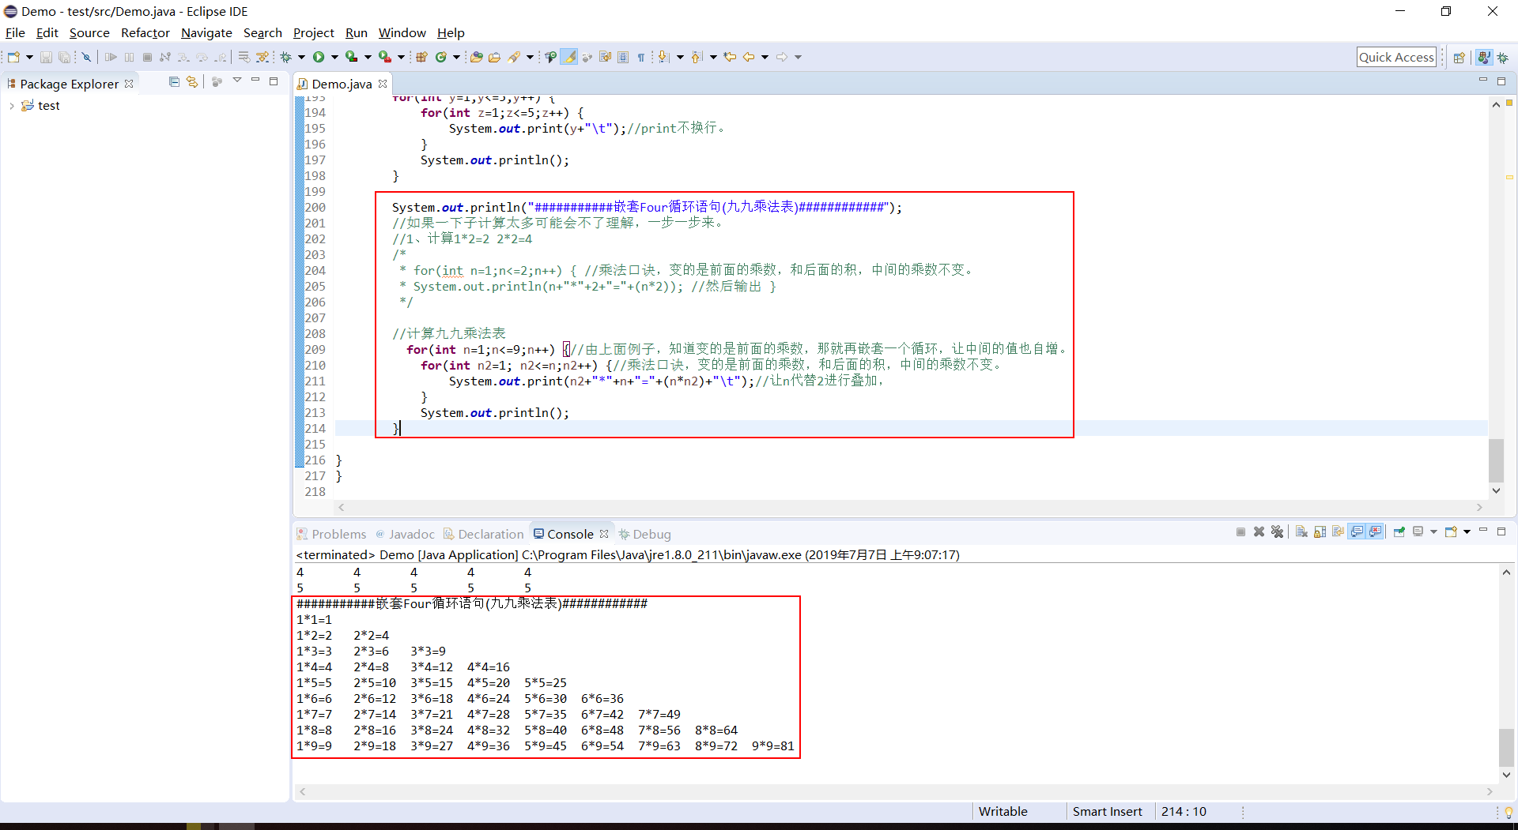Open the New Java Class dropdown arrow

click(x=456, y=57)
